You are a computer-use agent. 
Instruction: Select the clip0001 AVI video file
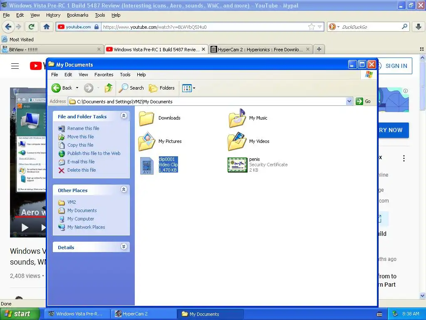tap(159, 165)
